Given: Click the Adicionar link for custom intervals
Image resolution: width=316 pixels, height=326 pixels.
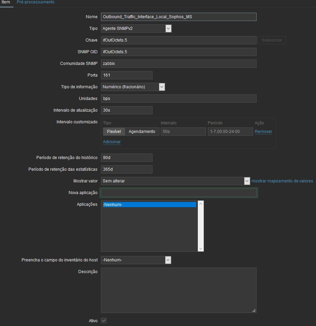Looking at the screenshot, I should [x=111, y=142].
